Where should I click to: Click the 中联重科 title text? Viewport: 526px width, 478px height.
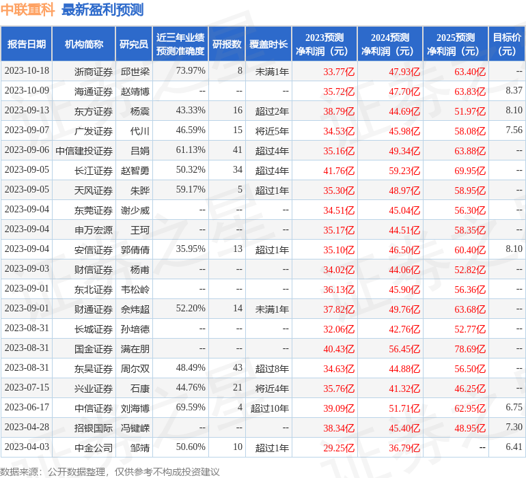click(x=27, y=10)
